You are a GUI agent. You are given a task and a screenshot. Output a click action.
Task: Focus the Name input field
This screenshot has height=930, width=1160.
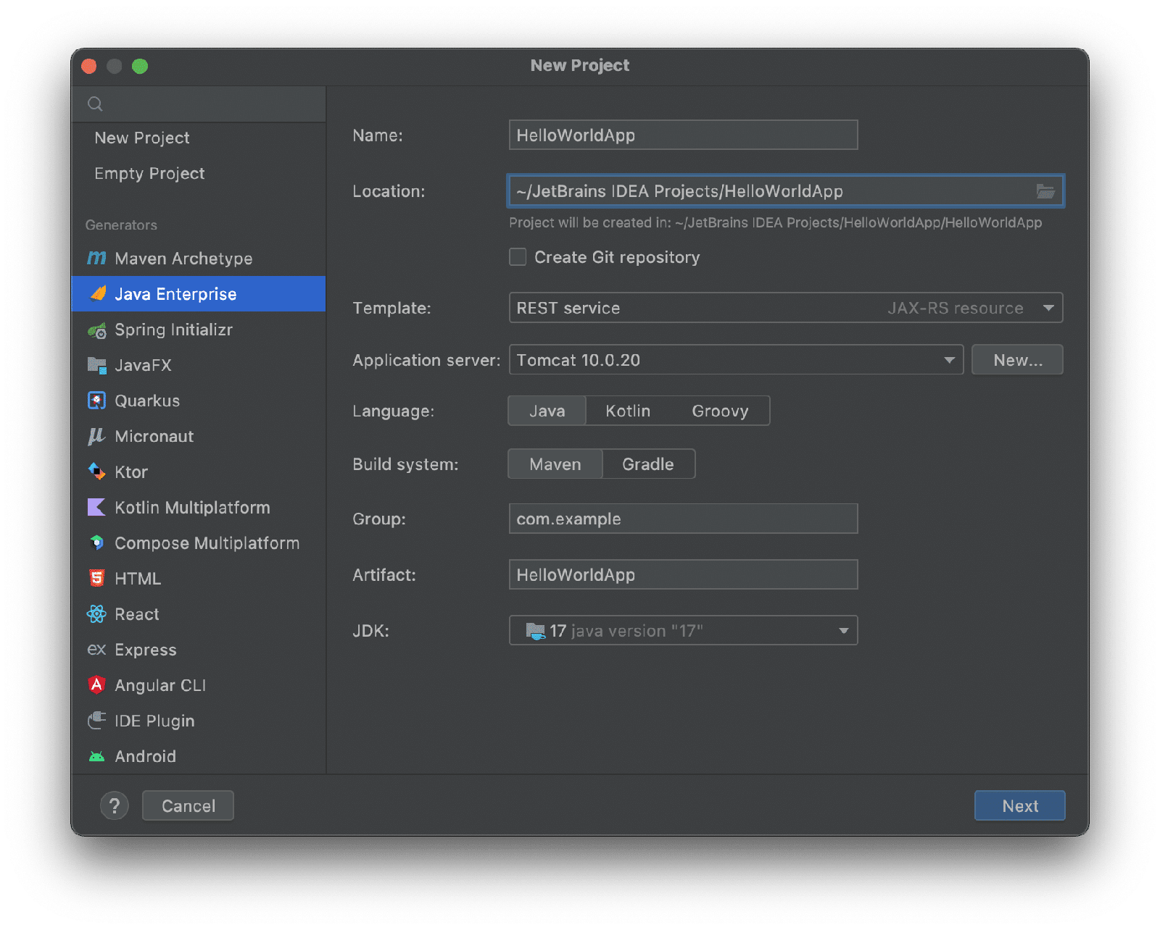point(683,135)
